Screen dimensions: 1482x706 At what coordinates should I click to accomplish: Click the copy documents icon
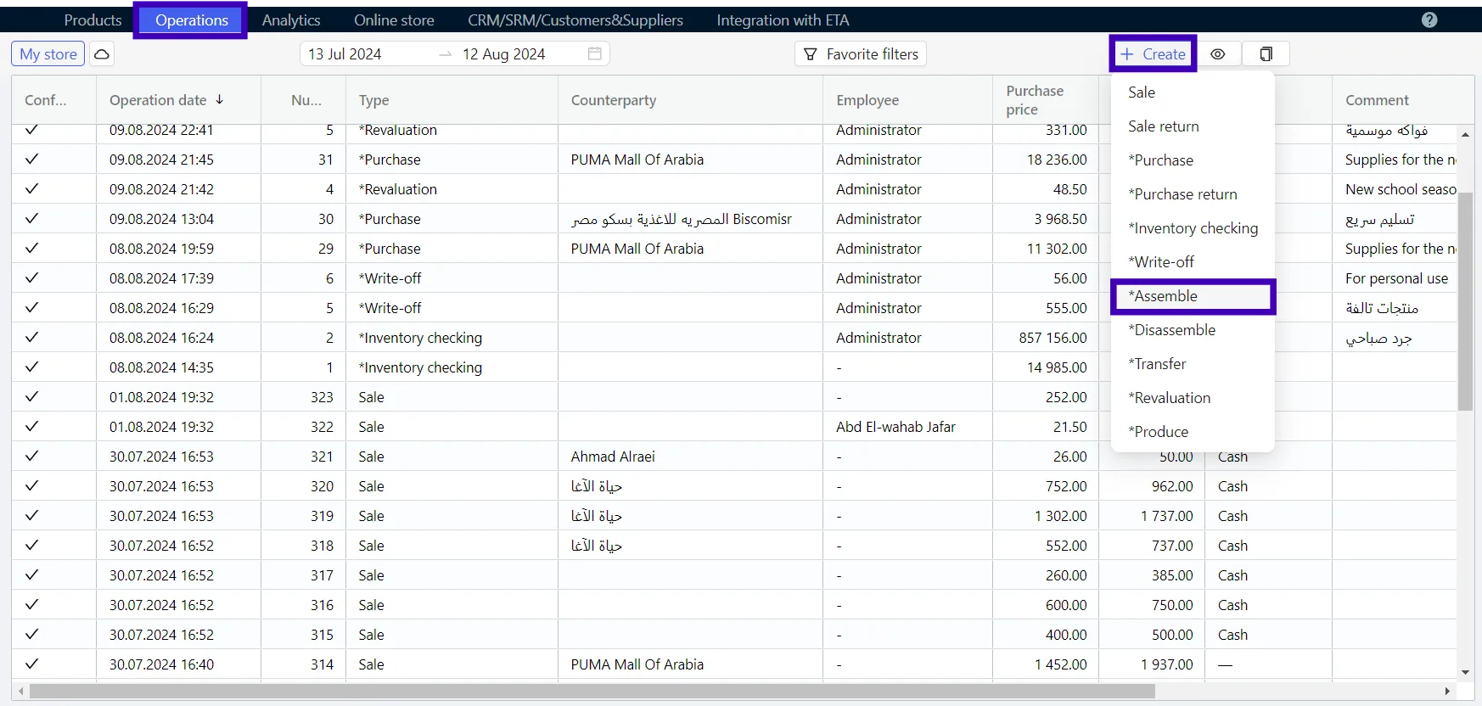point(1266,54)
